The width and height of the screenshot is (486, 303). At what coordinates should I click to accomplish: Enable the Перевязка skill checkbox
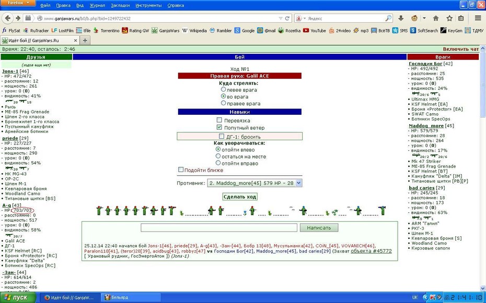click(219, 120)
